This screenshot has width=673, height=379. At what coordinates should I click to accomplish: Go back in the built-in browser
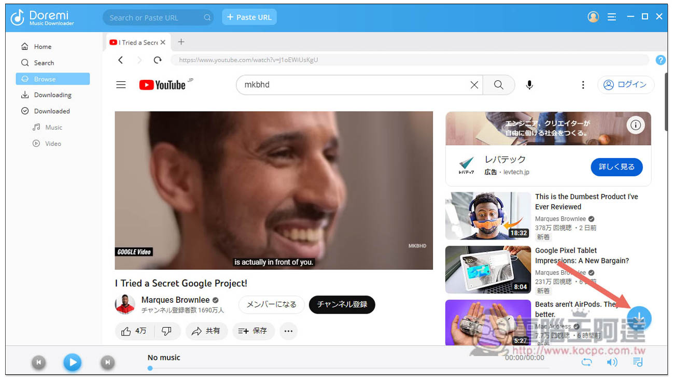pyautogui.click(x=121, y=60)
